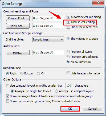
Task: Close the Other Settings dialog with X
Action: [x=98, y=2]
